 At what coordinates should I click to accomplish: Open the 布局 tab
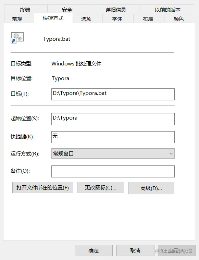tap(149, 19)
